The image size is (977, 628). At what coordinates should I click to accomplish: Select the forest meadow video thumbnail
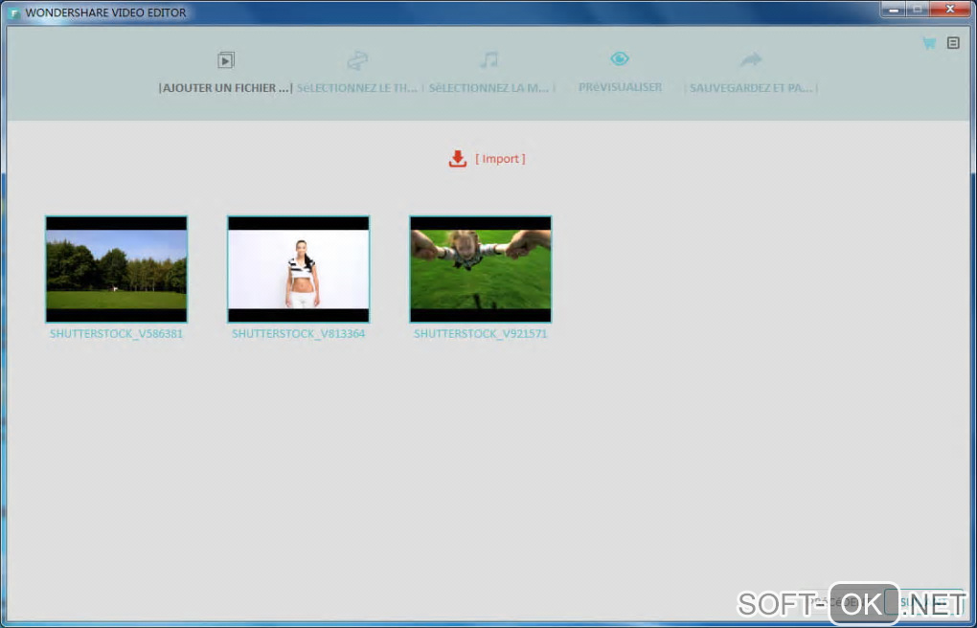(116, 269)
